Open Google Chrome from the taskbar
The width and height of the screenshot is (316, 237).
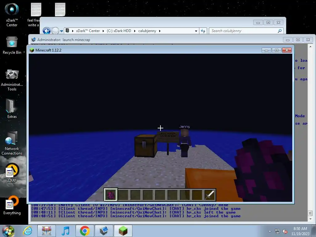coord(85,231)
